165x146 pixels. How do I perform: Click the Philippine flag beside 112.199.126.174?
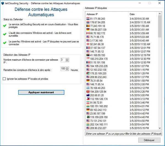88,99
